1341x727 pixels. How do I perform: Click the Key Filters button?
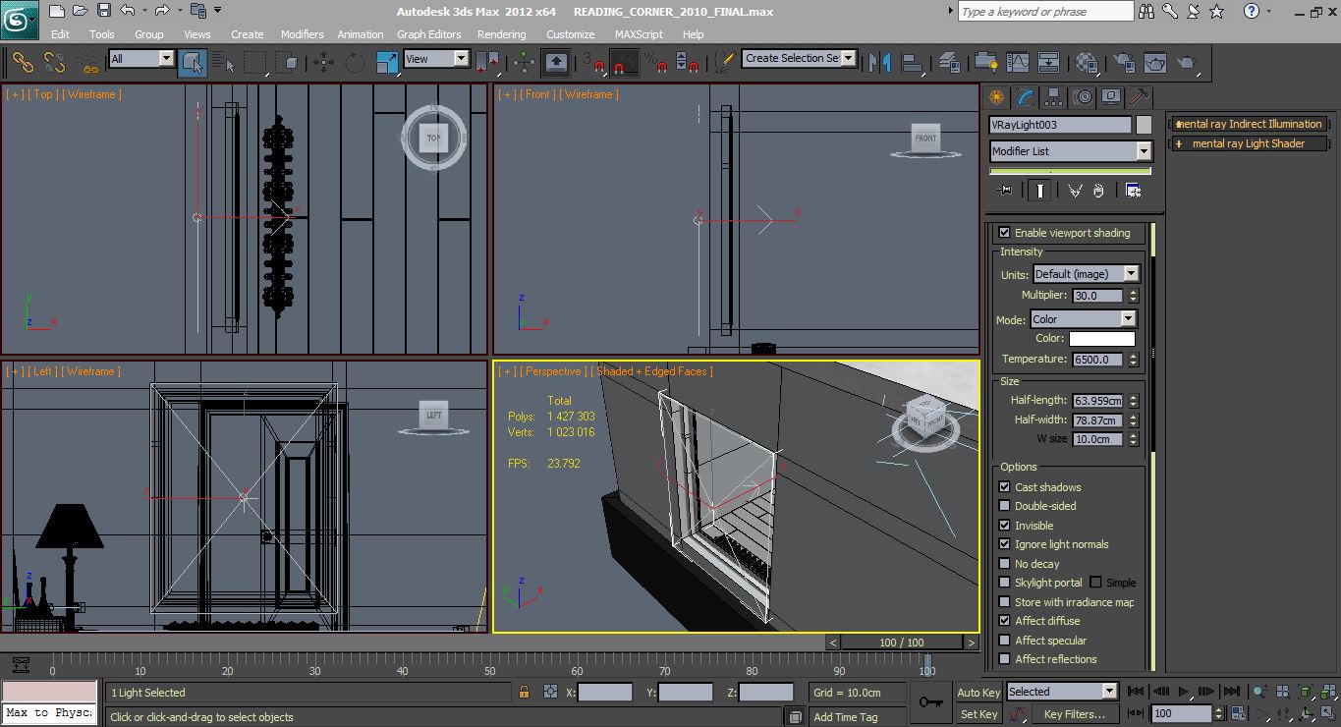click(x=1074, y=714)
